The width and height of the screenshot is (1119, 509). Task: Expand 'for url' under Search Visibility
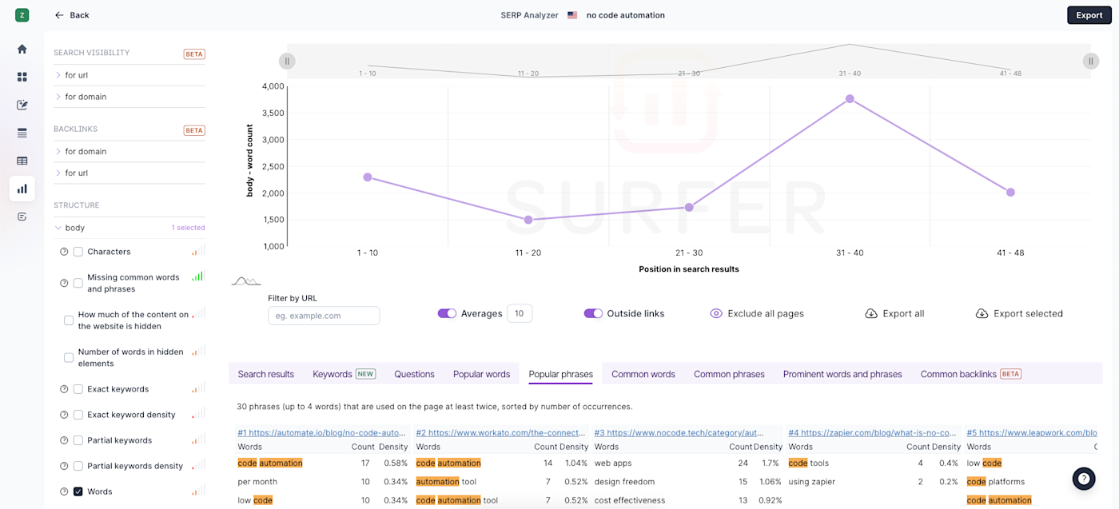(76, 75)
